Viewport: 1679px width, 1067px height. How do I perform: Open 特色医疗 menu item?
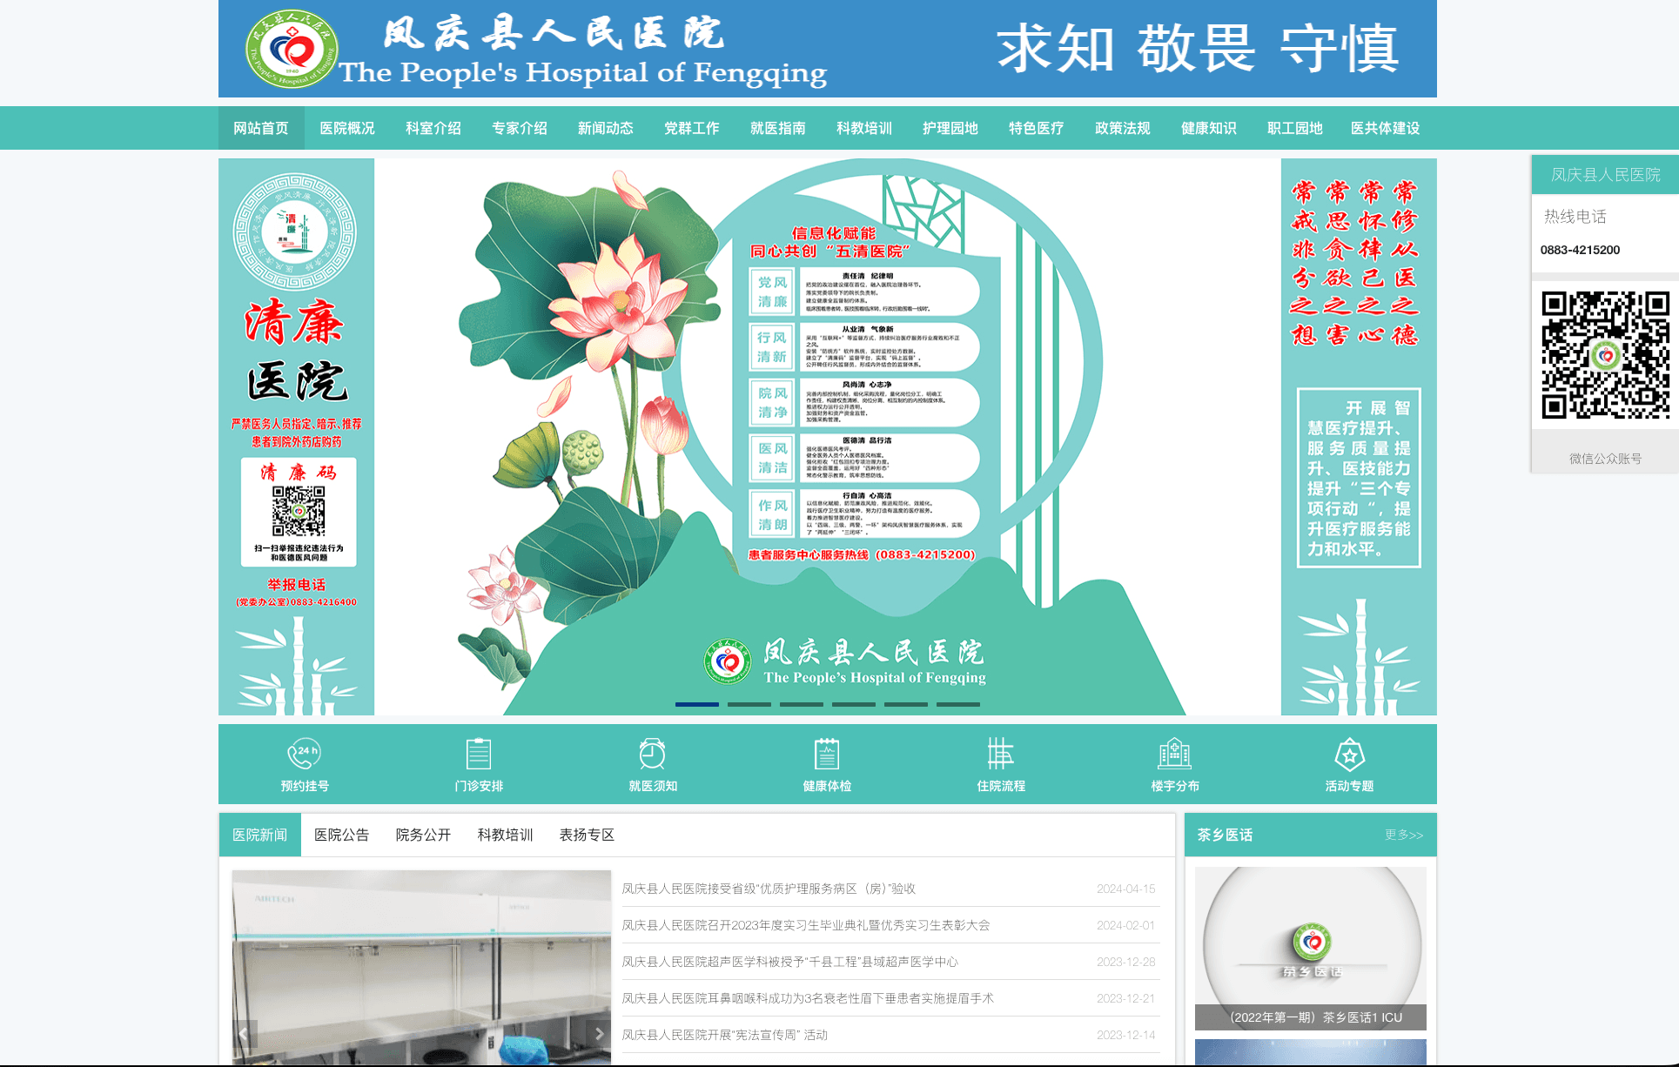[1037, 128]
